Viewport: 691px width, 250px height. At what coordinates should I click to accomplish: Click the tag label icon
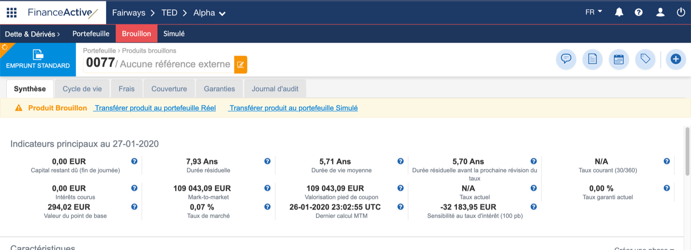coord(645,59)
